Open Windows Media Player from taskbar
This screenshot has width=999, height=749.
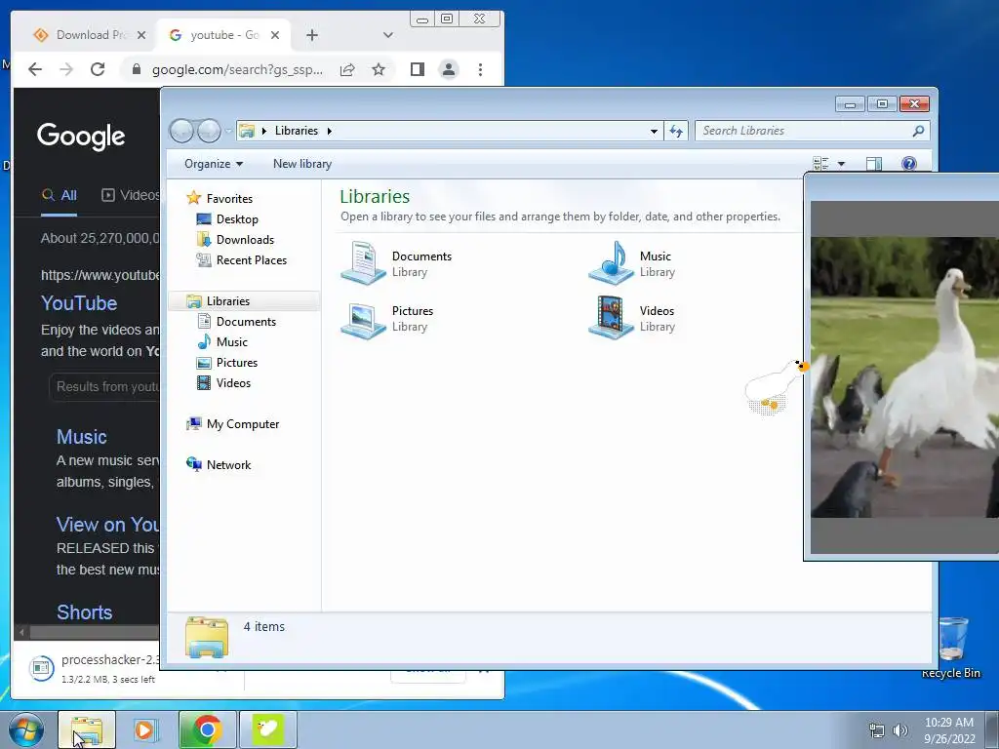(x=145, y=729)
